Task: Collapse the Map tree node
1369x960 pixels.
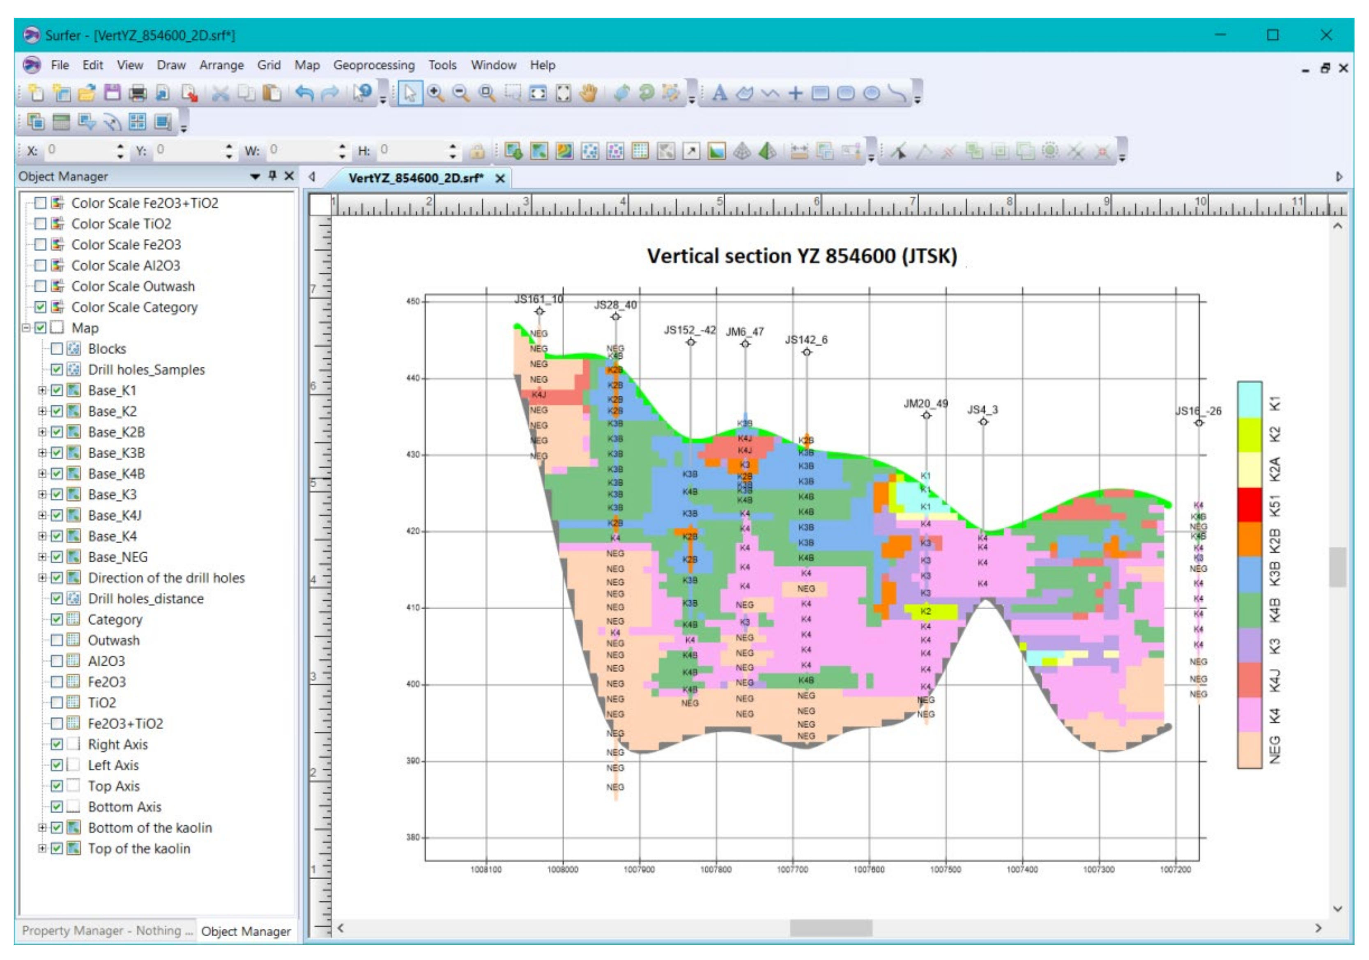Action: pos(25,328)
